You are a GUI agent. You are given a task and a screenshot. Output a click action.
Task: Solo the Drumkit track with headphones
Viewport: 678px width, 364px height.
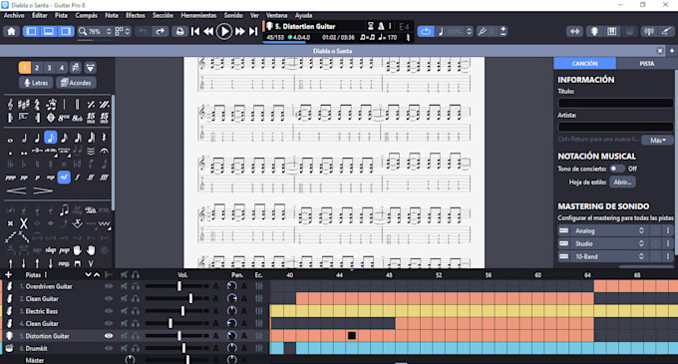pyautogui.click(x=136, y=348)
